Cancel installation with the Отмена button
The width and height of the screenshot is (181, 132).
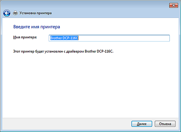click(x=165, y=124)
